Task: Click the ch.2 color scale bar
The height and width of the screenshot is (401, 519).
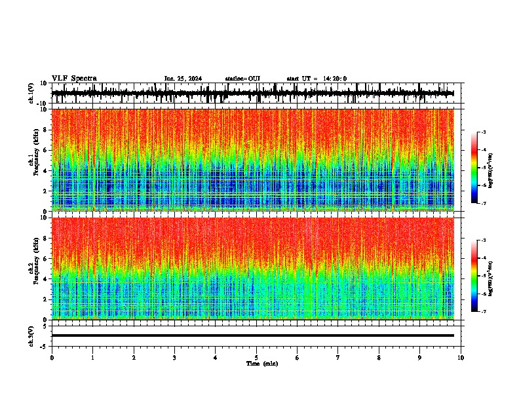Action: [x=474, y=276]
